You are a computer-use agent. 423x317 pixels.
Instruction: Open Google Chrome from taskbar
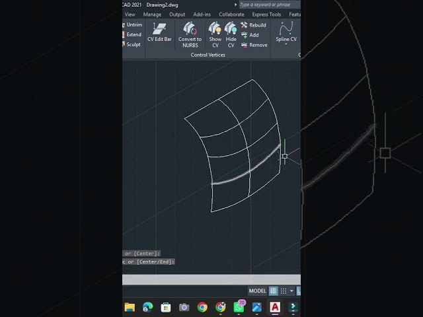click(x=202, y=307)
